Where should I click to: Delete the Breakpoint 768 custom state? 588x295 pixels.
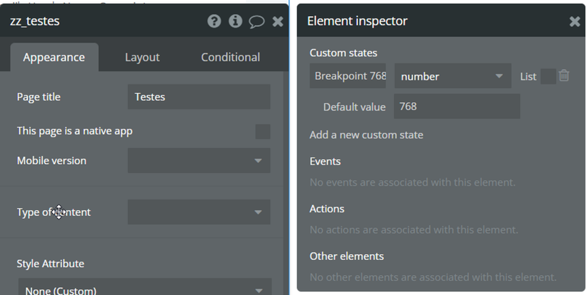pos(564,76)
